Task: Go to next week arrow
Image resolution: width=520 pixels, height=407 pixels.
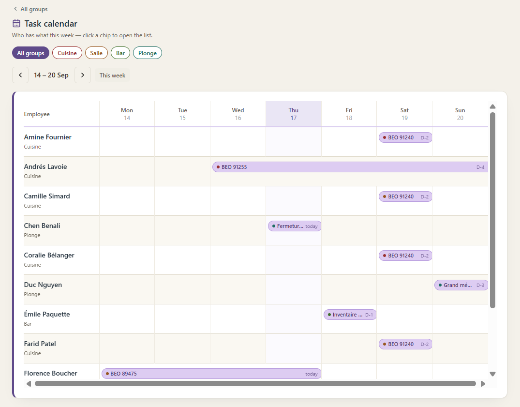Action: point(83,75)
